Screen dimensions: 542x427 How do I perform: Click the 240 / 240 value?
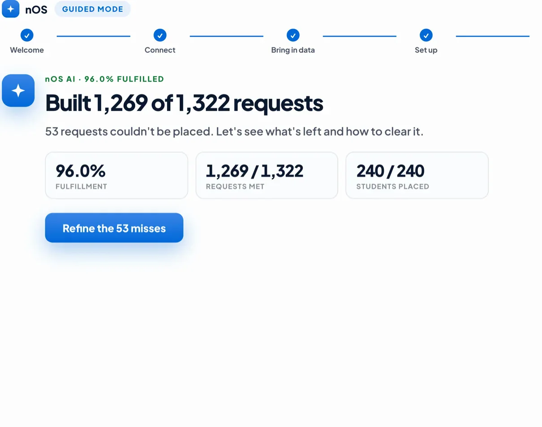[x=391, y=171]
